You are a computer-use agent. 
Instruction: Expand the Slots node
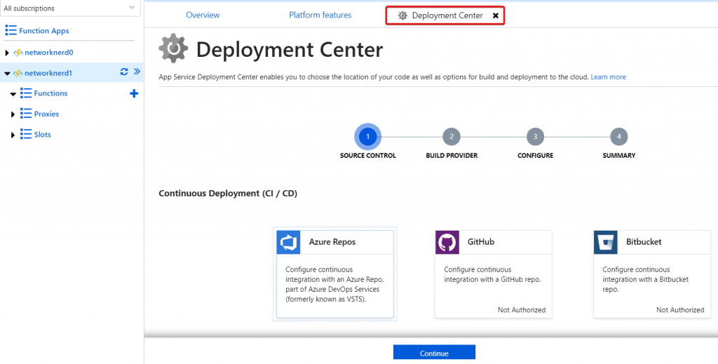pyautogui.click(x=13, y=135)
